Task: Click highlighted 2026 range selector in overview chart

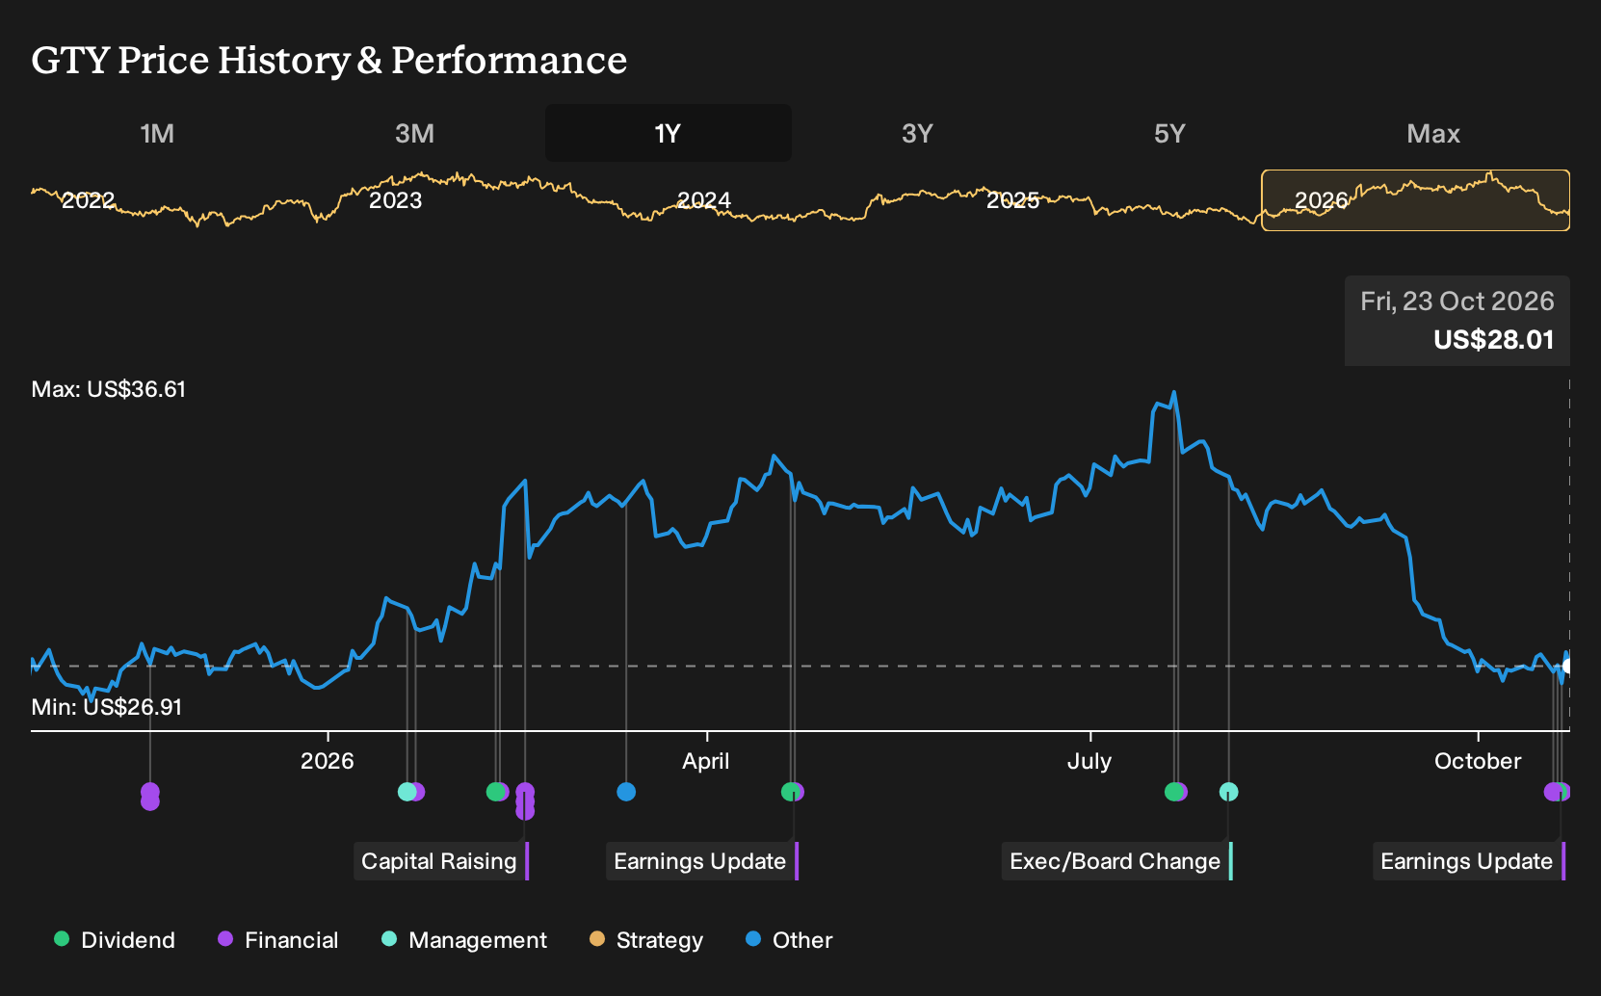Action: [x=1416, y=200]
